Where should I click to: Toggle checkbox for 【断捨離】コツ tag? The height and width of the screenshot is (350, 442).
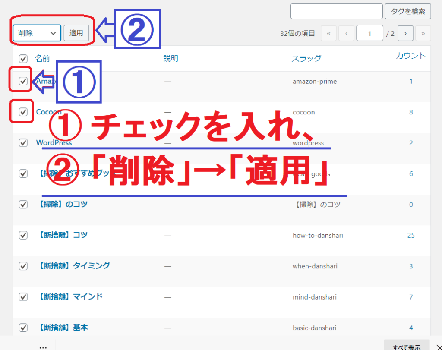(x=23, y=235)
